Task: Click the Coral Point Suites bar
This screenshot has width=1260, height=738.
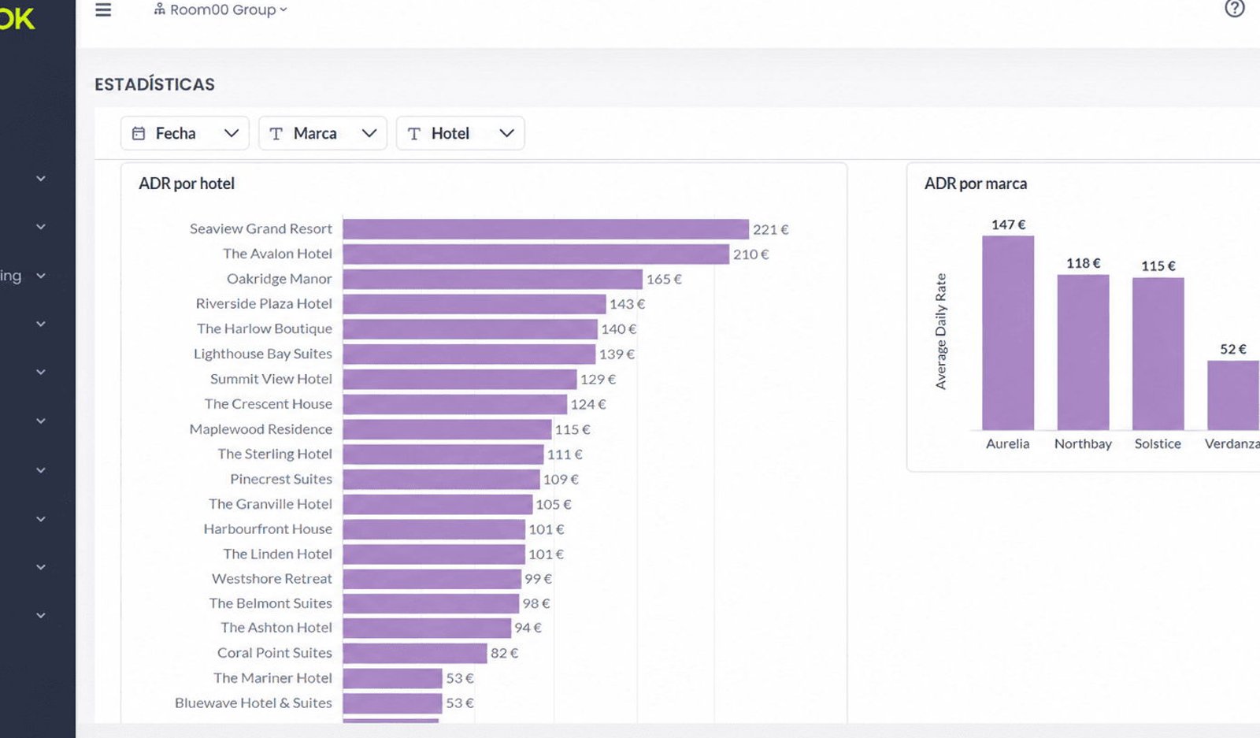Action: click(415, 653)
